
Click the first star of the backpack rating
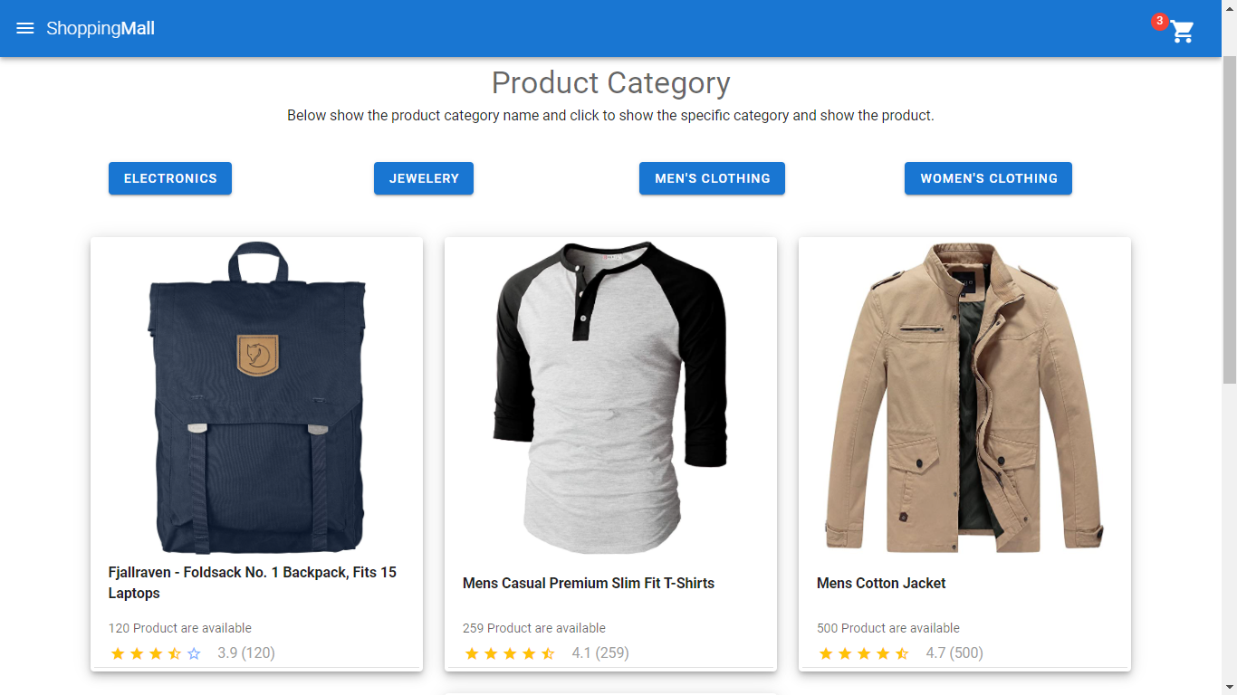pos(119,652)
